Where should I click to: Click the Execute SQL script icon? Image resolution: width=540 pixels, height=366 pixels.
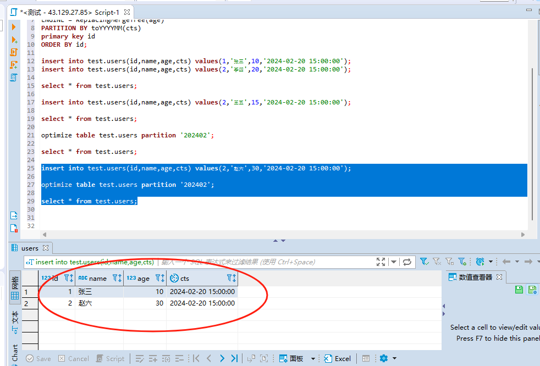(14, 52)
